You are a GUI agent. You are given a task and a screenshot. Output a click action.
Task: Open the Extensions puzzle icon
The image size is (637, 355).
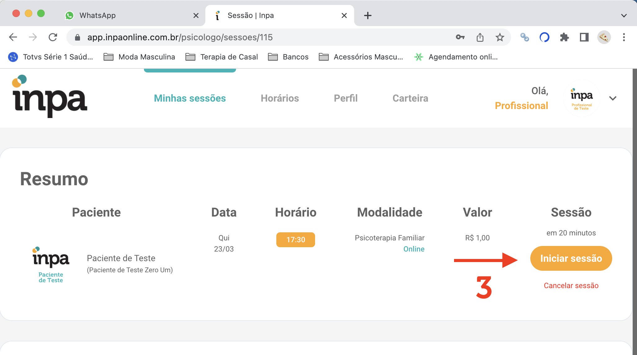pyautogui.click(x=564, y=37)
